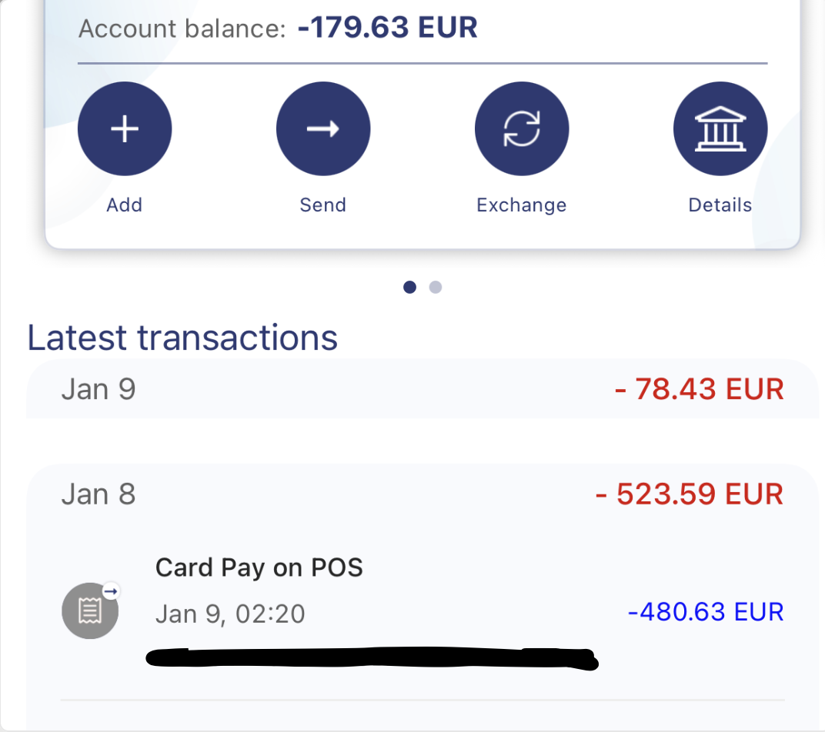
Task: Tap the Jan 9, 02:20 timestamp
Action: click(230, 614)
